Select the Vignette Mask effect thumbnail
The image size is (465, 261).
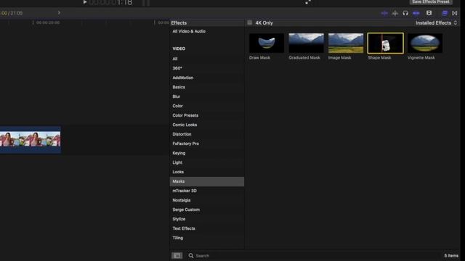[425, 43]
